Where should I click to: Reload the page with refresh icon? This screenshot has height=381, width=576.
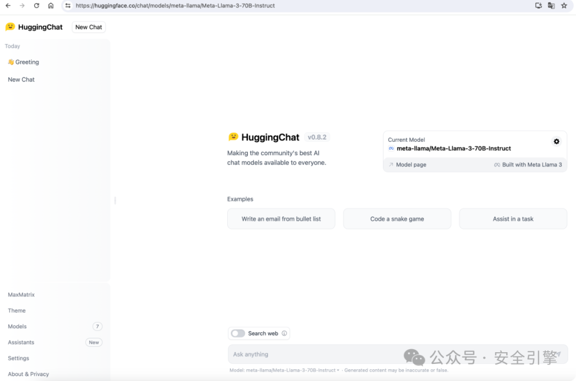point(36,5)
